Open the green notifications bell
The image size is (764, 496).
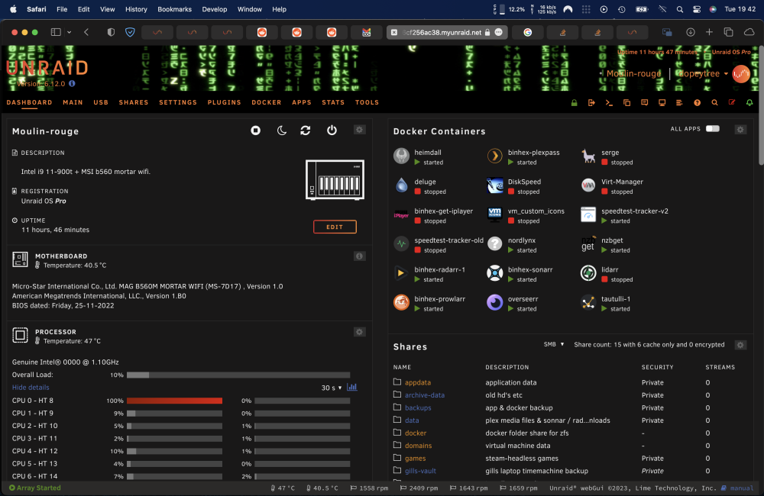pyautogui.click(x=749, y=103)
